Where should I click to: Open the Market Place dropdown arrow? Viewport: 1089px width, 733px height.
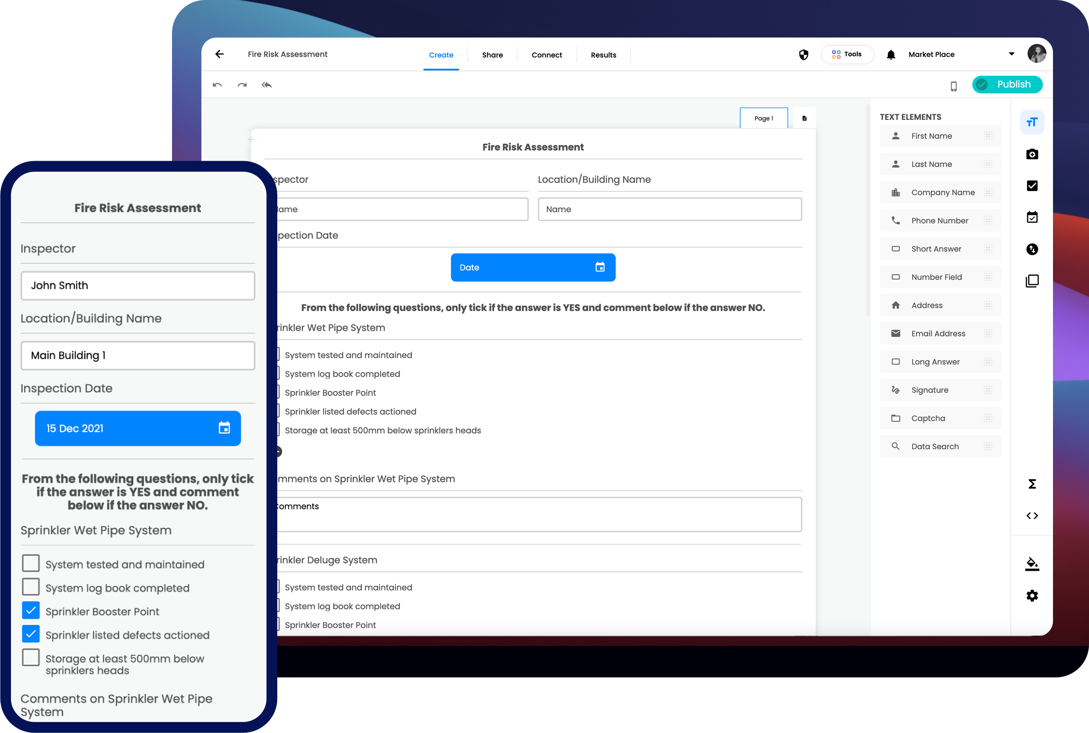tap(1011, 54)
